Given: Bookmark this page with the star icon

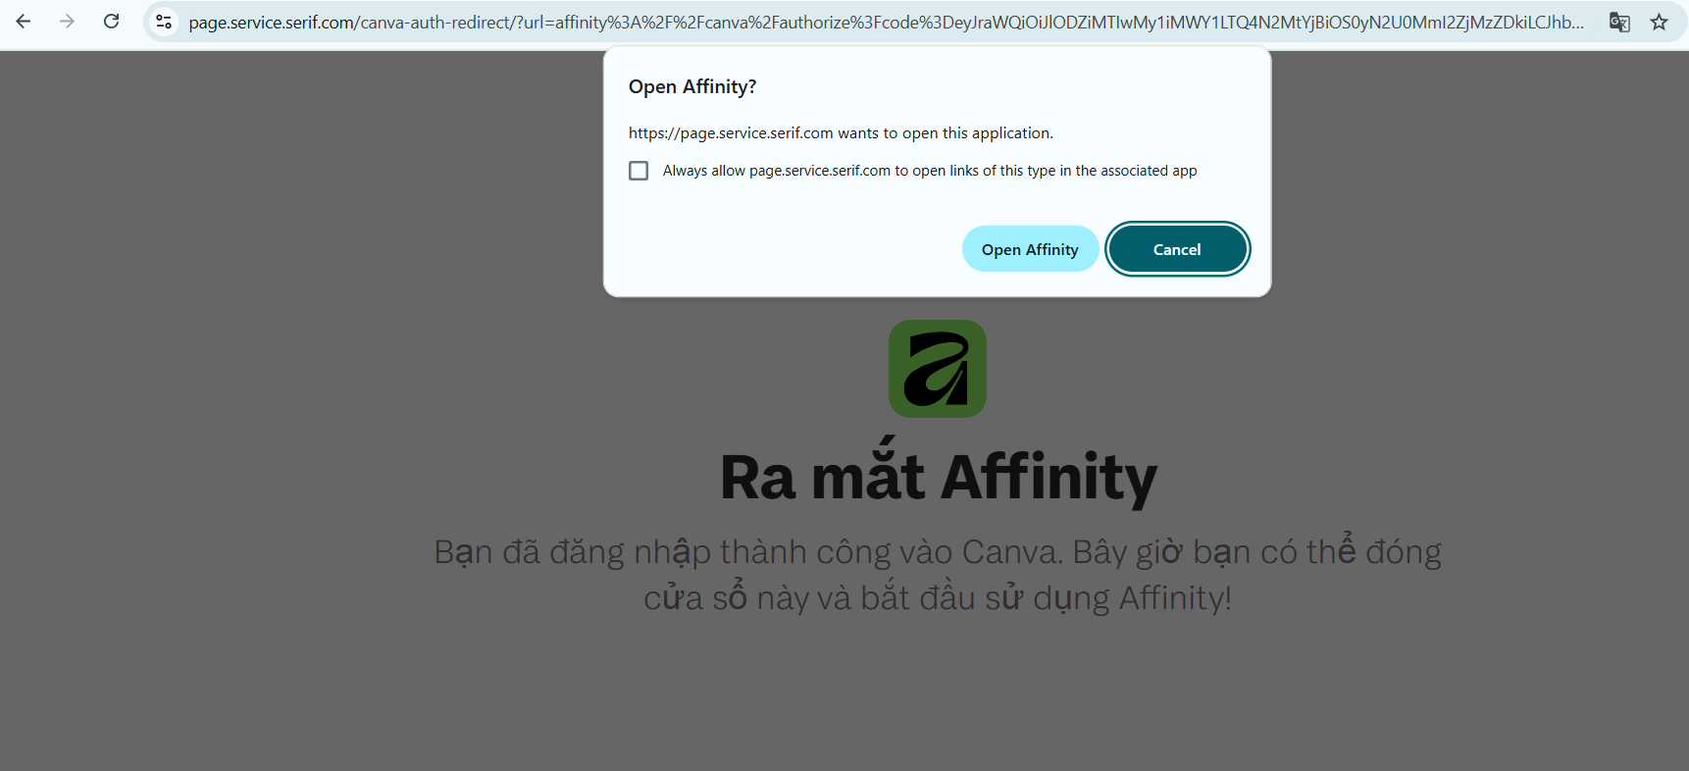Looking at the screenshot, I should click(x=1659, y=22).
